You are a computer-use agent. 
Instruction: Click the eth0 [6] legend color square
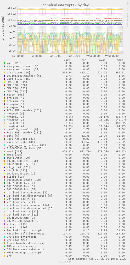[x=4, y=136]
